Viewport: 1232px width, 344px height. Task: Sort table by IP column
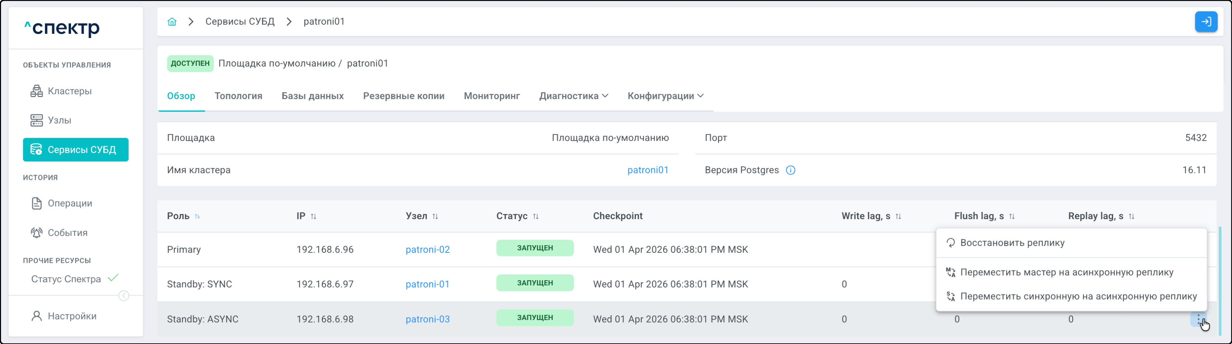313,216
